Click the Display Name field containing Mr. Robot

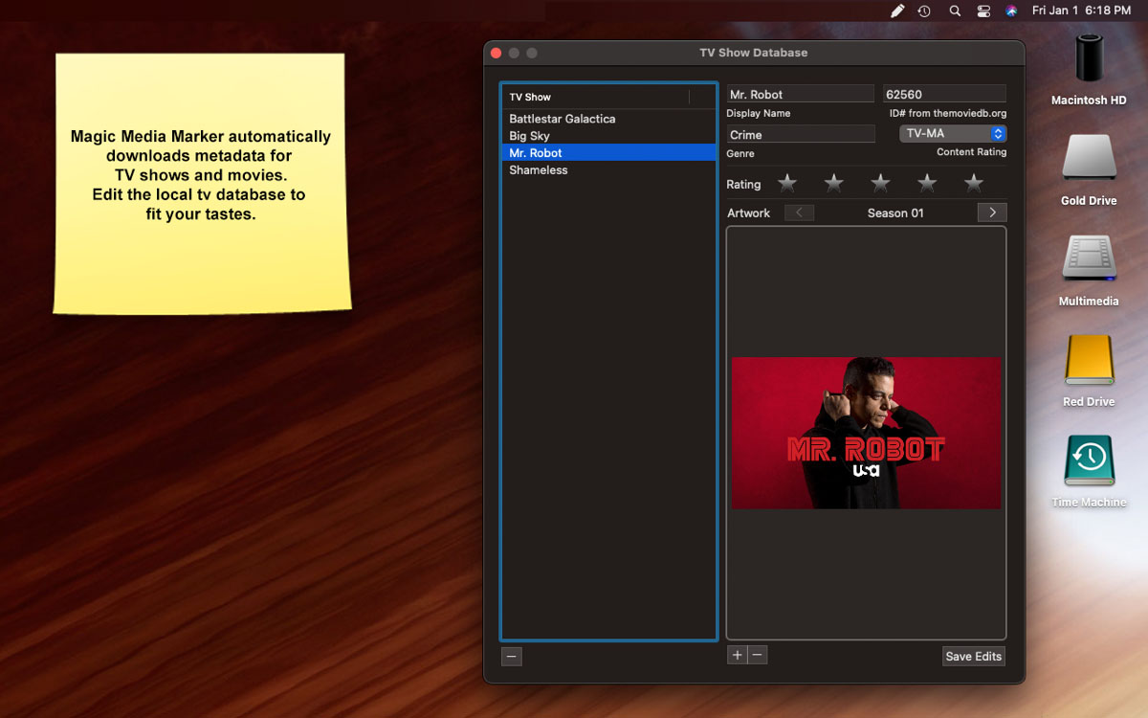click(x=801, y=94)
